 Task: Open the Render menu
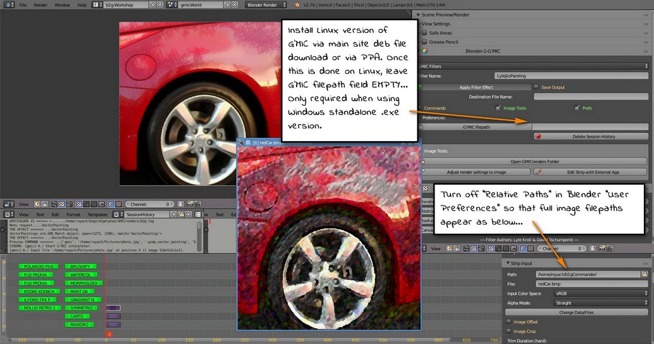40,5
